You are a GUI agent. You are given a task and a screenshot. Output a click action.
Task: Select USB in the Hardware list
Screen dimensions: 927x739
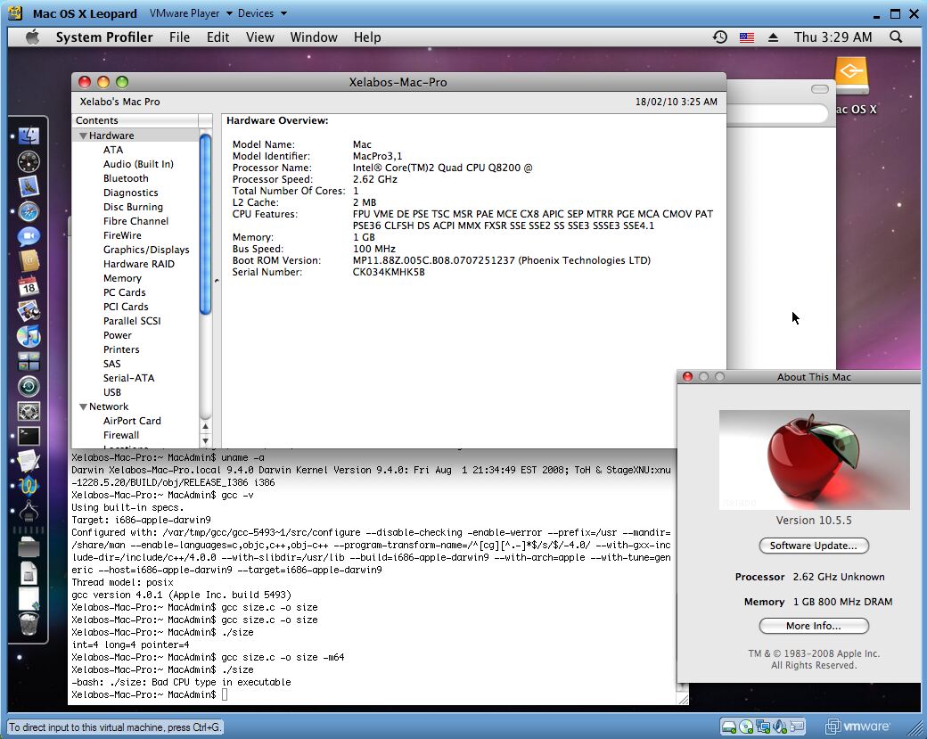click(x=111, y=392)
